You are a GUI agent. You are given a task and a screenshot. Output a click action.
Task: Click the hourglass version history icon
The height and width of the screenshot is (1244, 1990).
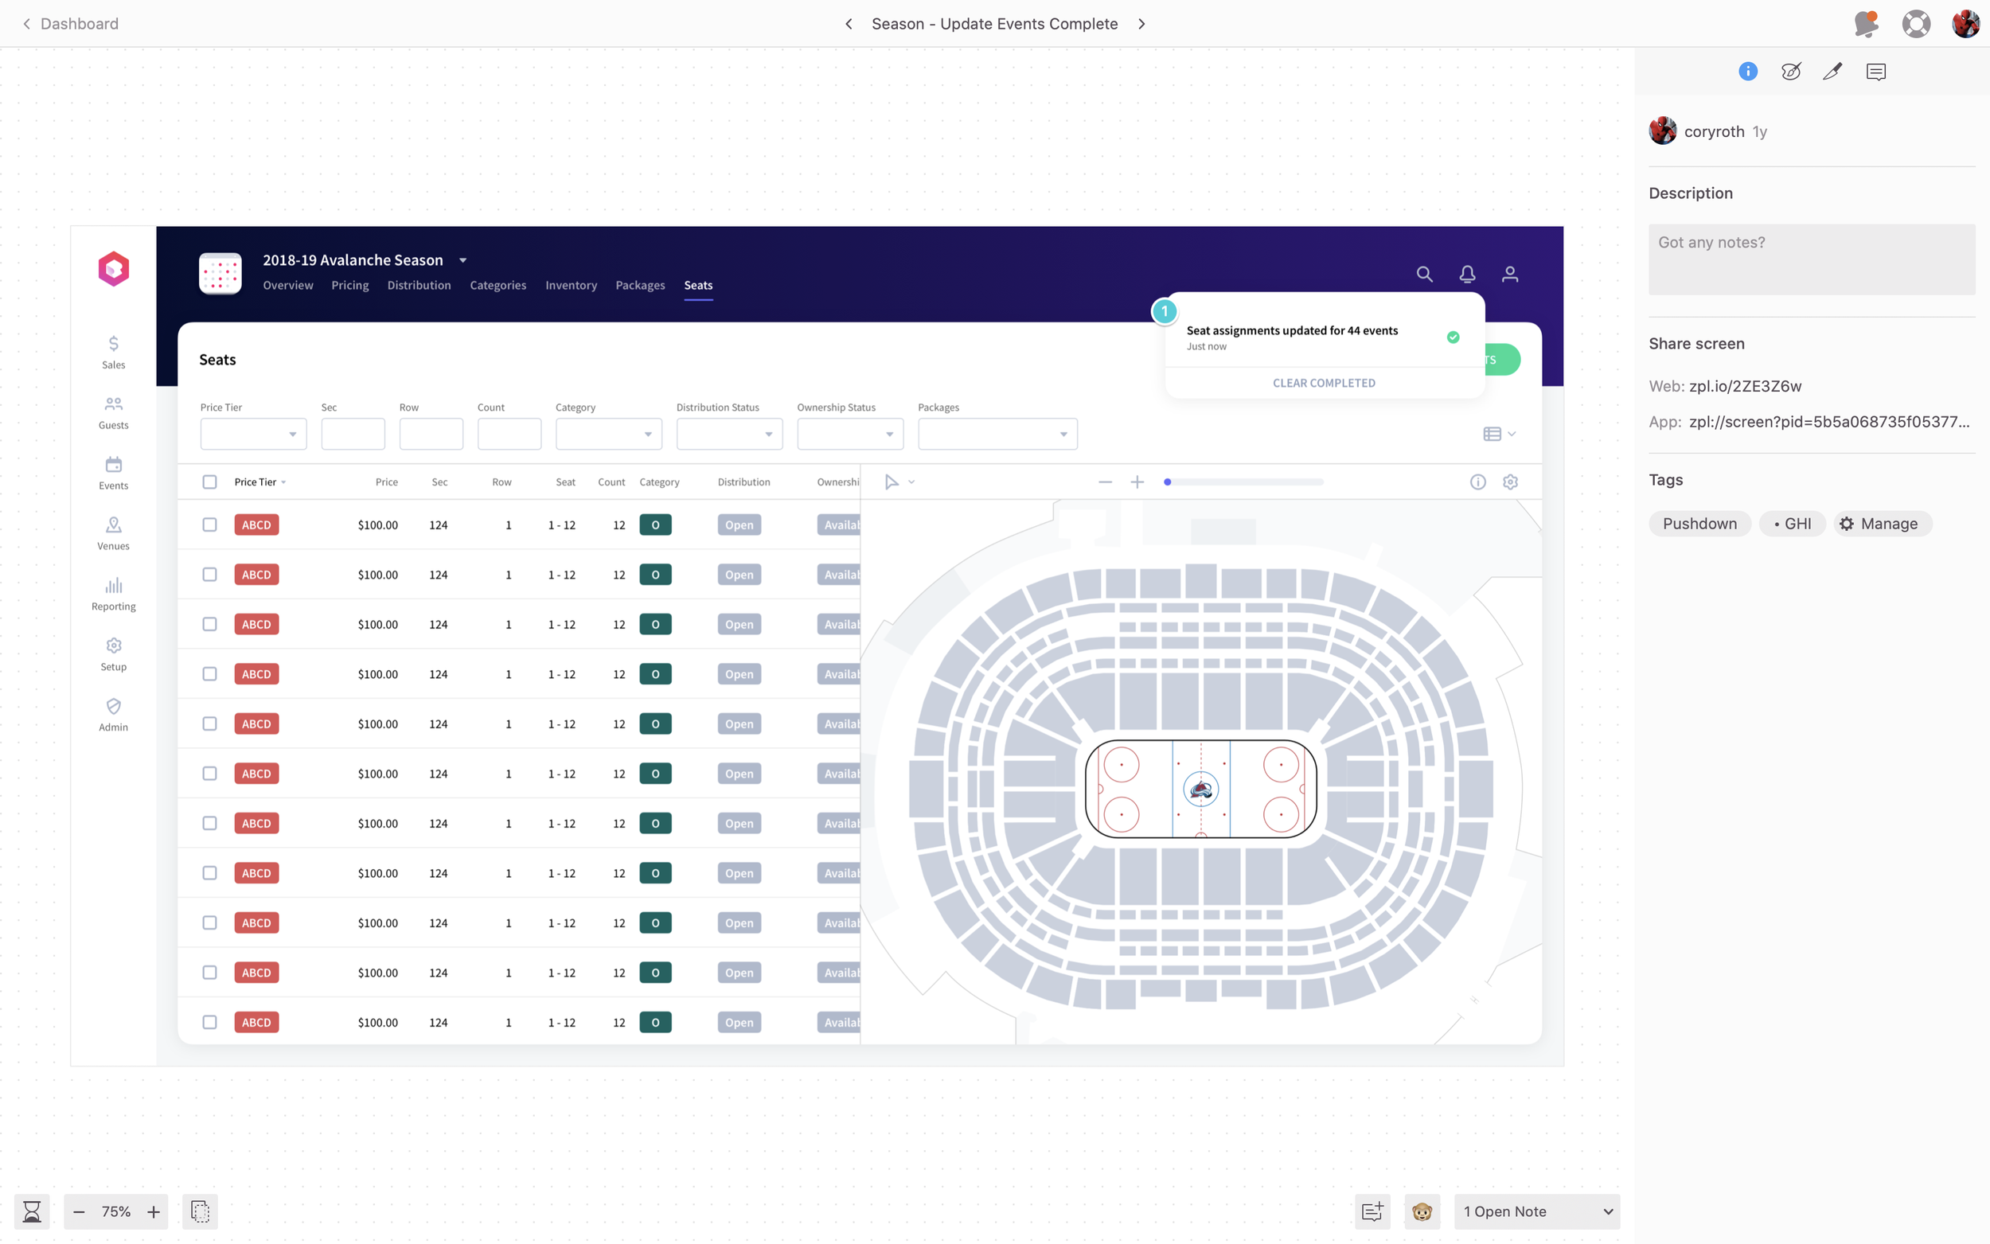32,1211
